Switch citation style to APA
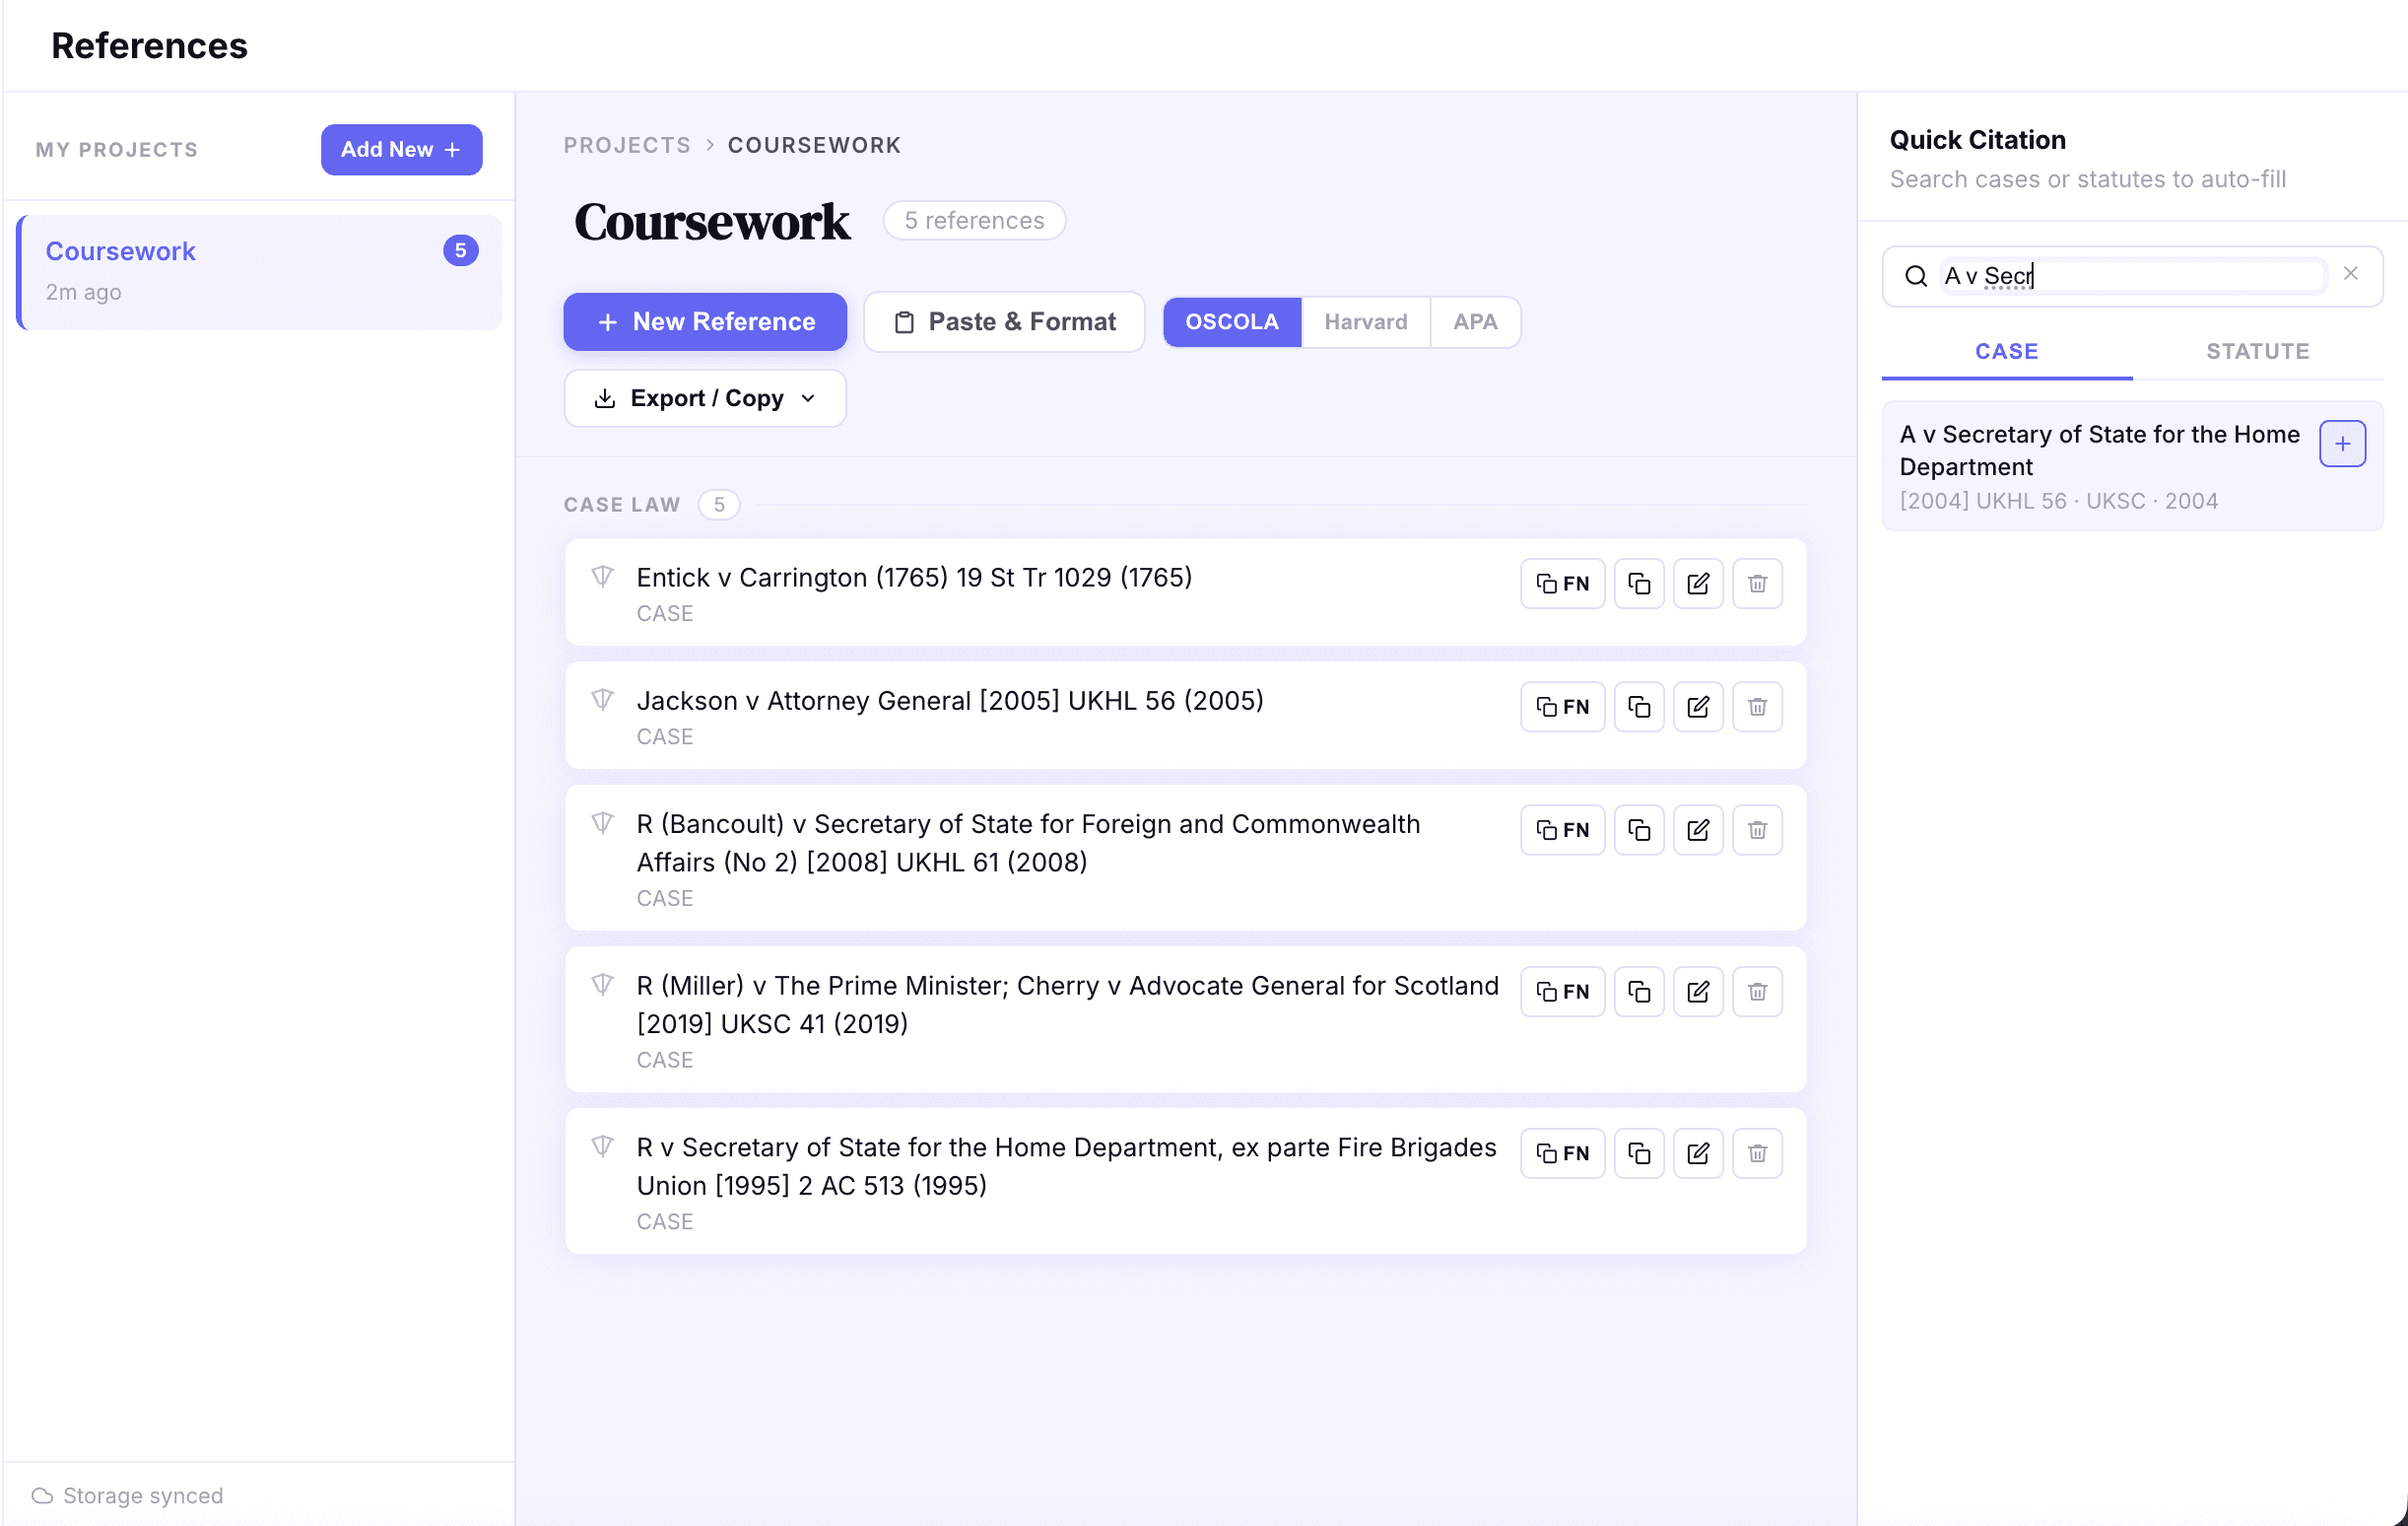Image resolution: width=2408 pixels, height=1526 pixels. tap(1474, 322)
